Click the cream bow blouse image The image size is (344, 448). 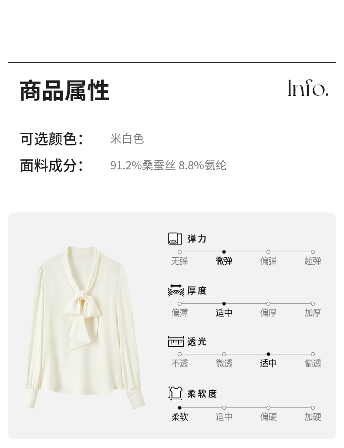[83, 327]
